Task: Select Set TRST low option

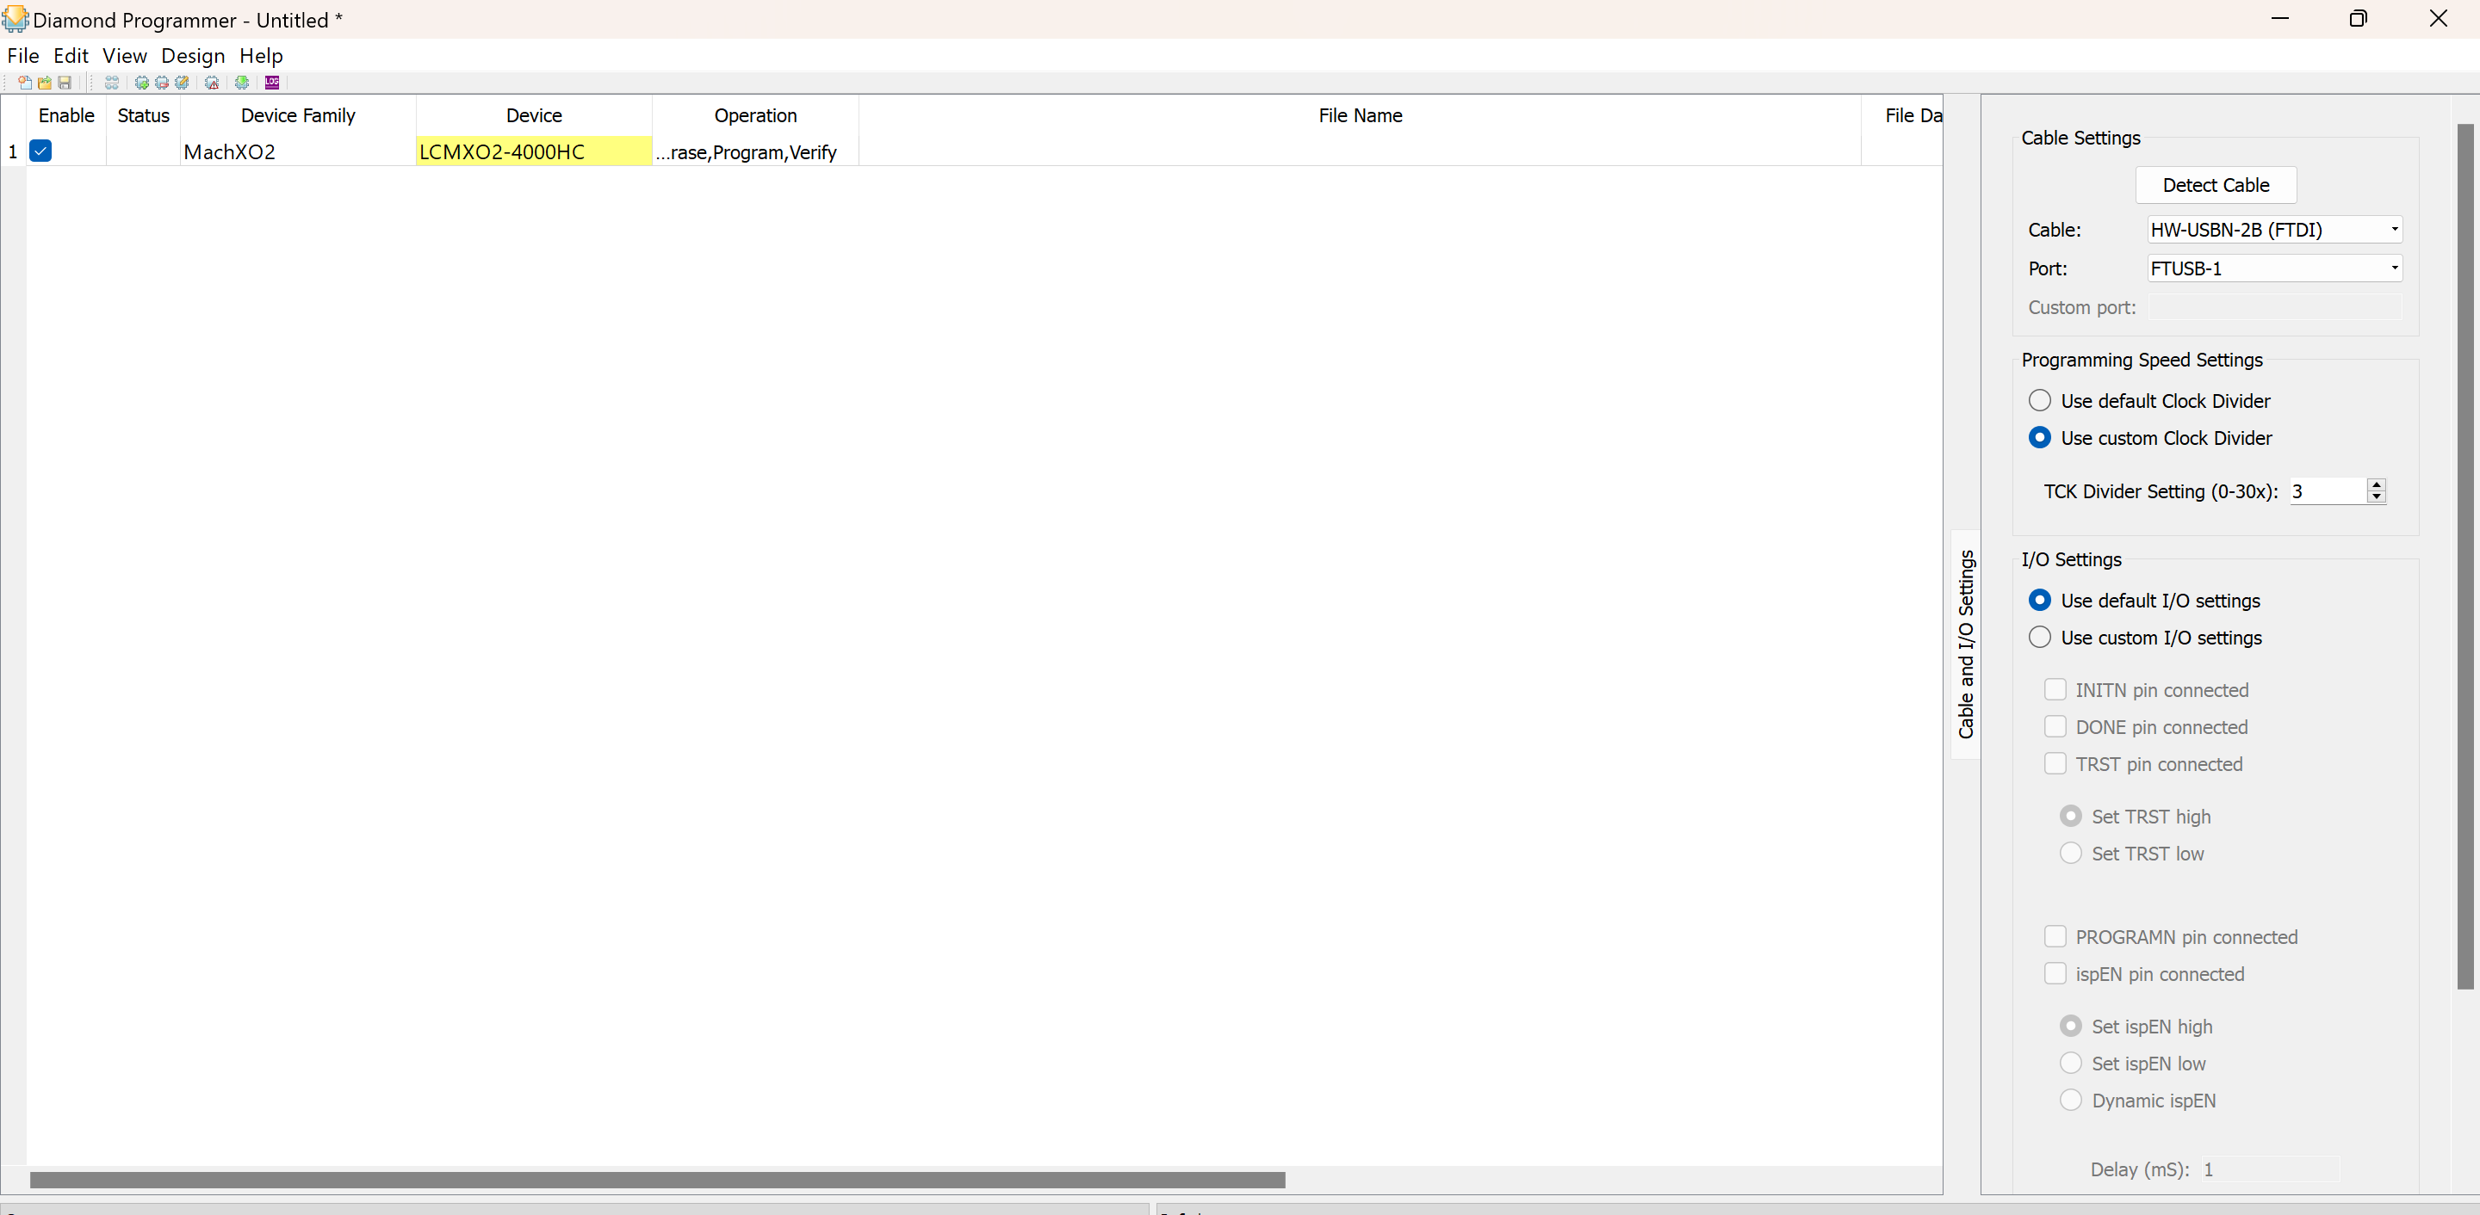Action: click(2070, 854)
